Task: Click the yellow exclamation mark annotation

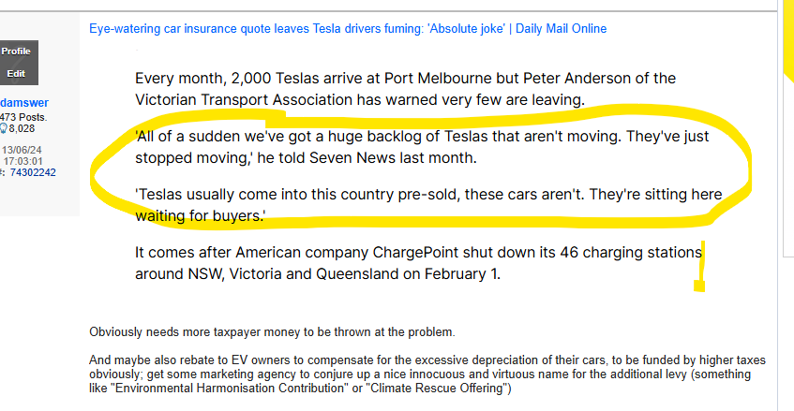Action: coord(699,267)
